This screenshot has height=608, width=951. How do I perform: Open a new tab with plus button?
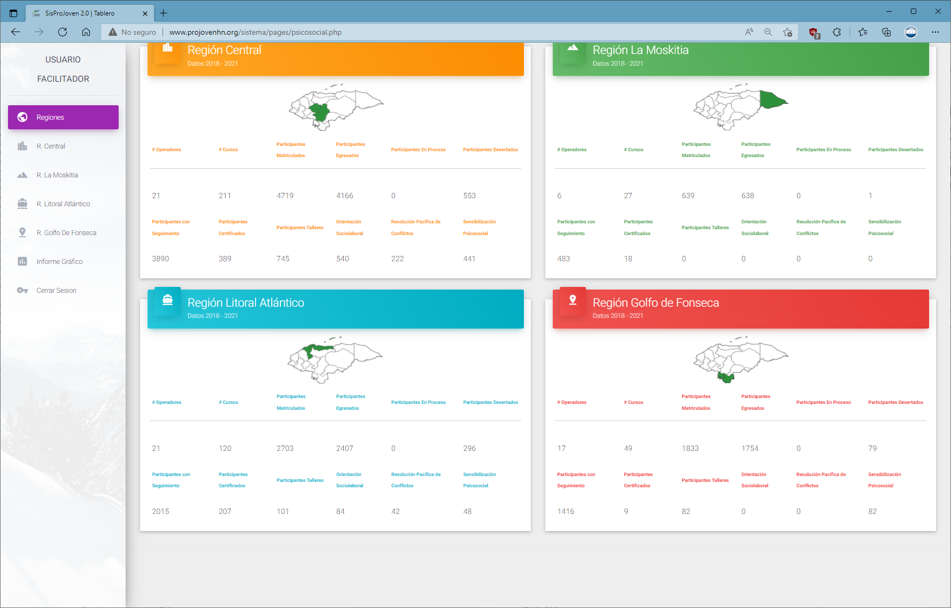164,13
